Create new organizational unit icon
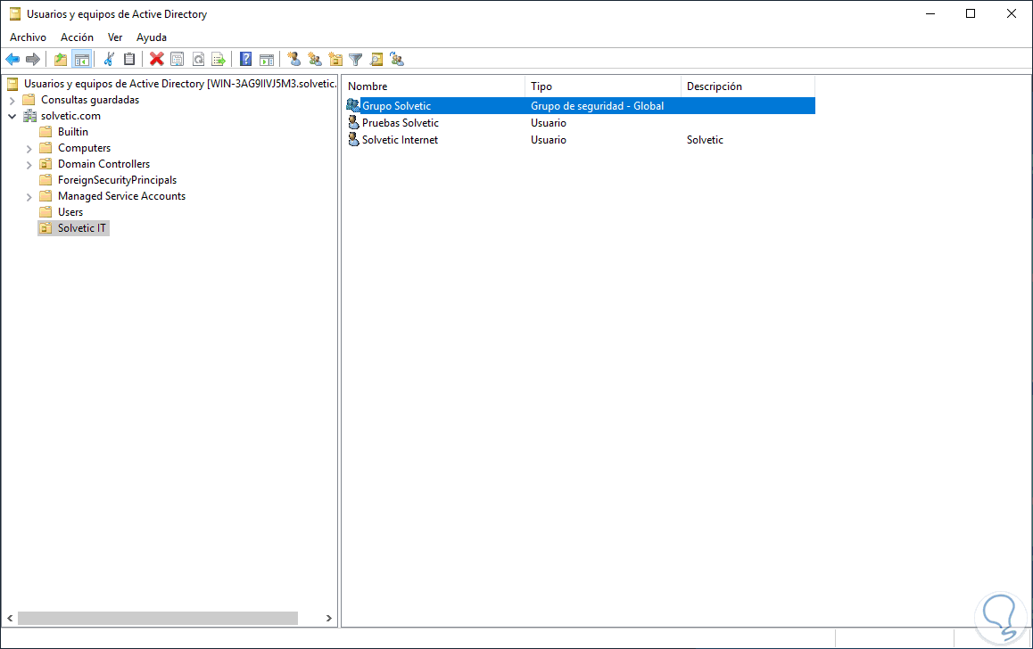 pos(335,59)
